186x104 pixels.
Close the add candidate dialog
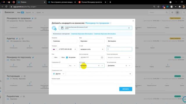point(133,21)
